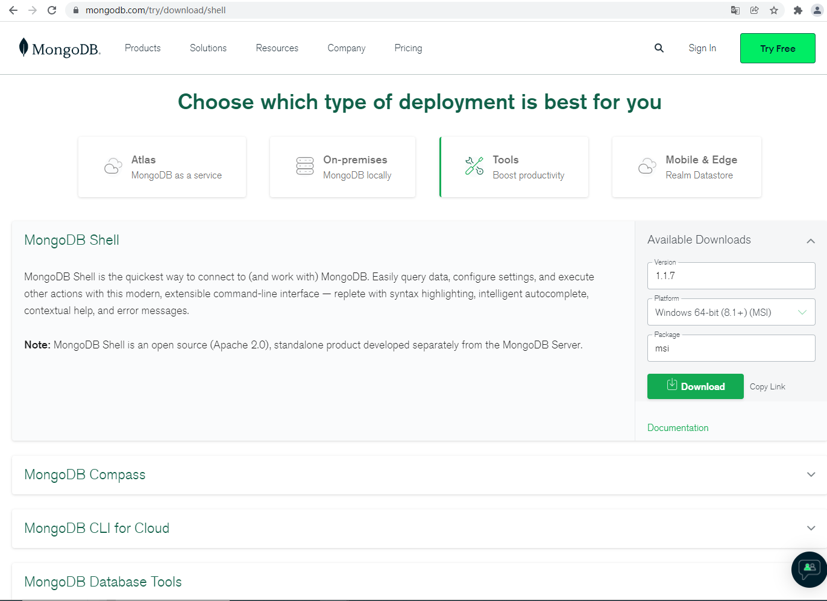Click the MongoDB Shell section heading
This screenshot has width=827, height=601.
click(72, 240)
